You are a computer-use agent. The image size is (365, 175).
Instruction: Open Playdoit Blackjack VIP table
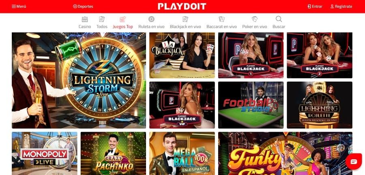click(182, 105)
